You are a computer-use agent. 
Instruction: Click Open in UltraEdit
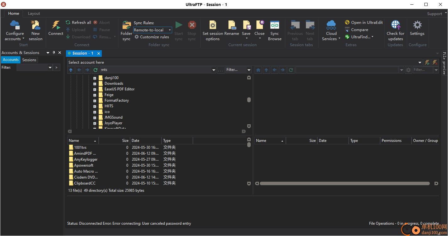point(364,22)
